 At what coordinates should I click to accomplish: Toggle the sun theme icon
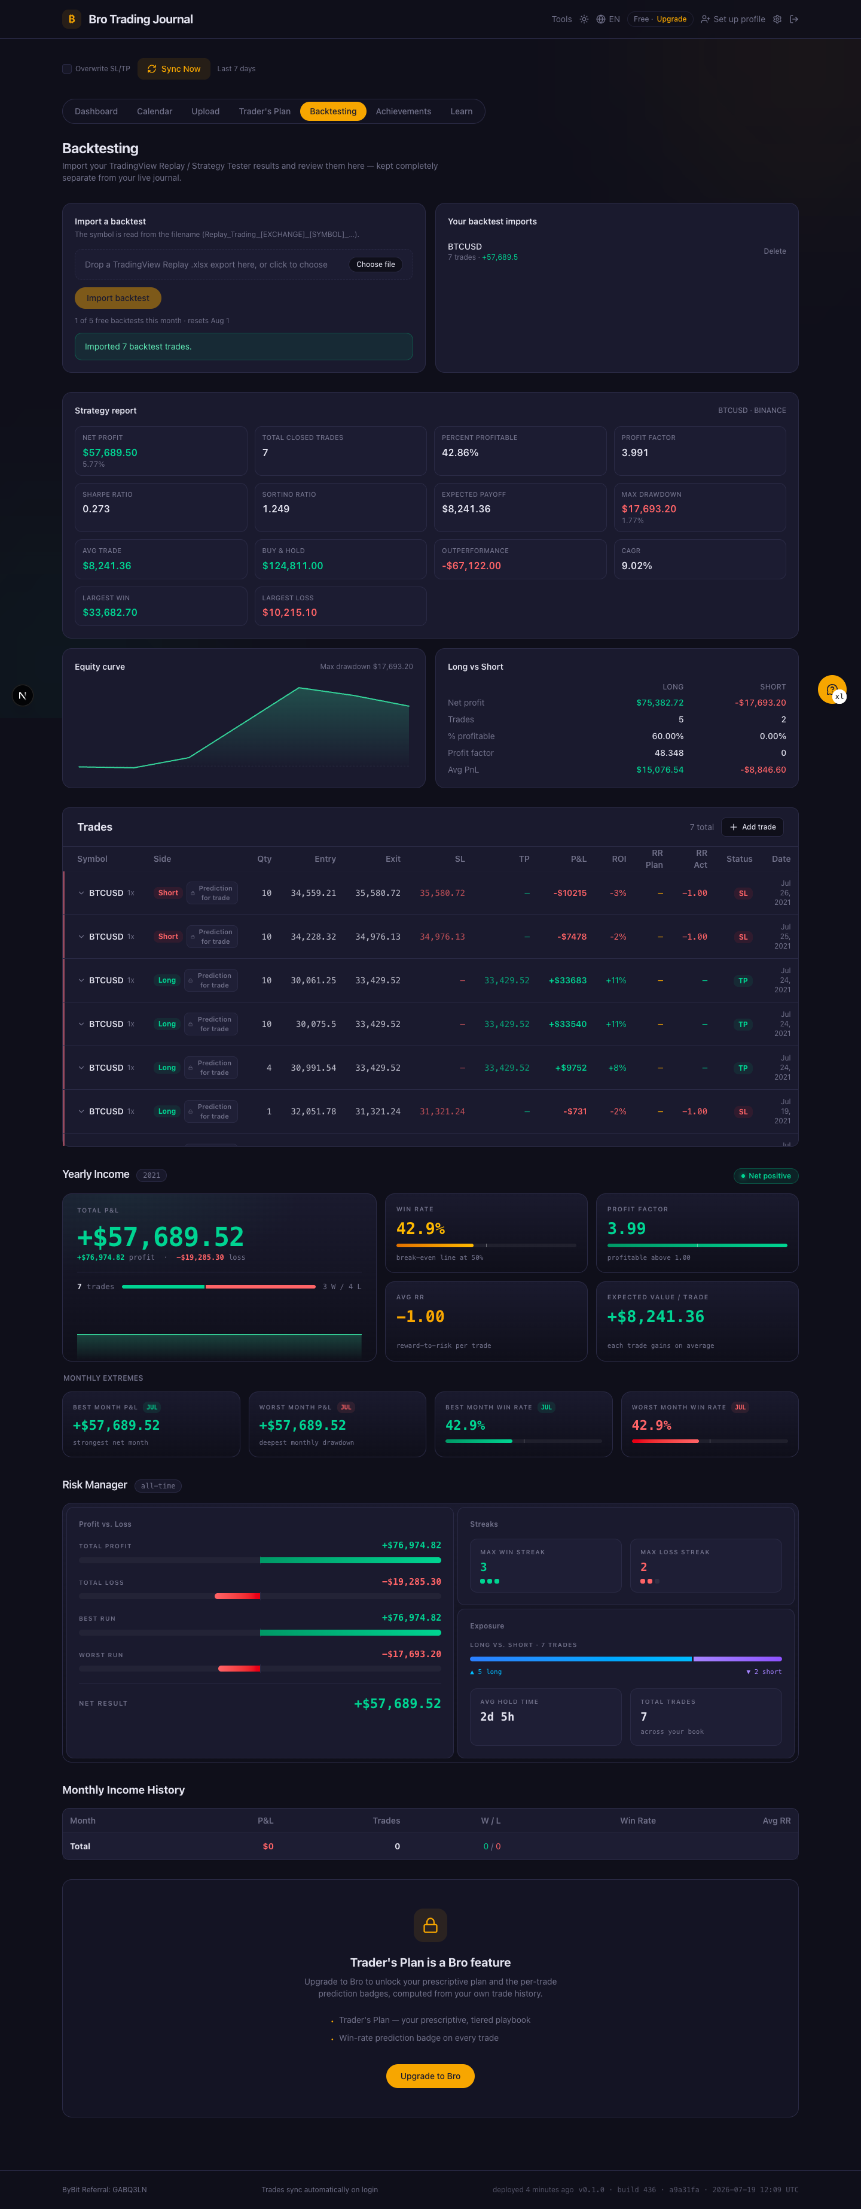tap(584, 19)
